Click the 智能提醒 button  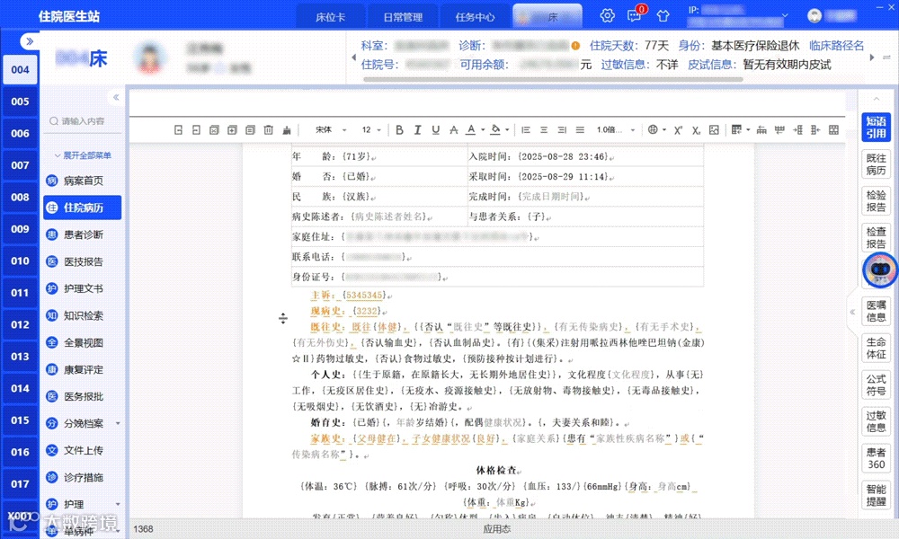click(876, 495)
